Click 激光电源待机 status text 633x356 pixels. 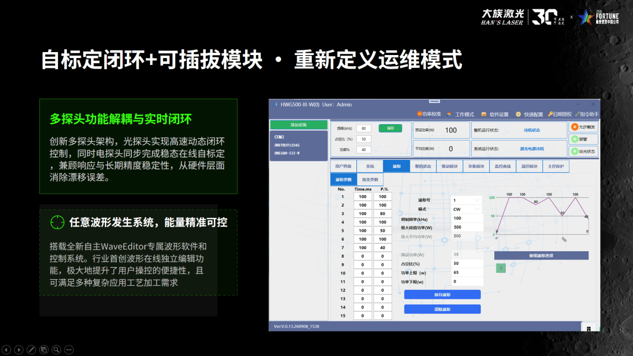(x=532, y=149)
